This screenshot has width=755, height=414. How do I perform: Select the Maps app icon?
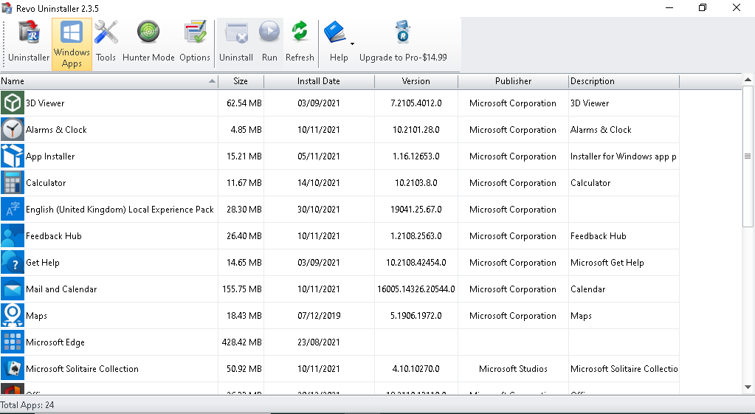(13, 316)
